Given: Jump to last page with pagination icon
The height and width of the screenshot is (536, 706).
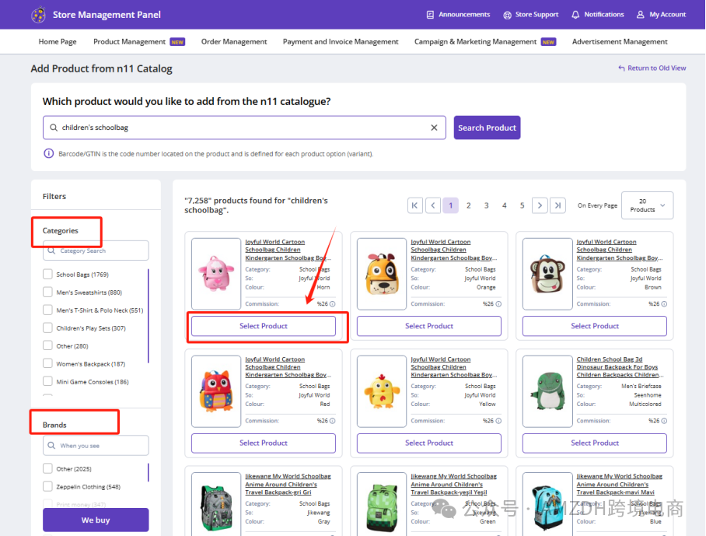Looking at the screenshot, I should [x=557, y=205].
